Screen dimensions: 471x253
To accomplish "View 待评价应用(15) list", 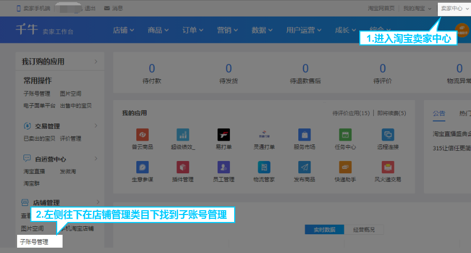I will (351, 113).
